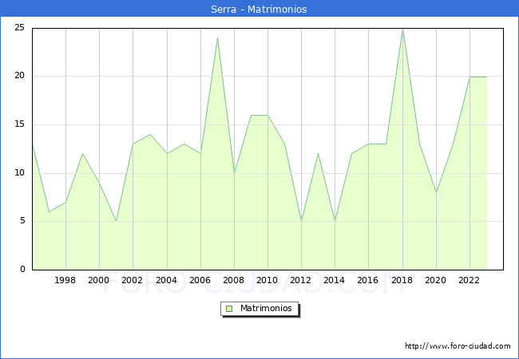The height and width of the screenshot is (359, 519).
Task: Click the 2020 dip data point at 8
Action: 436,192
